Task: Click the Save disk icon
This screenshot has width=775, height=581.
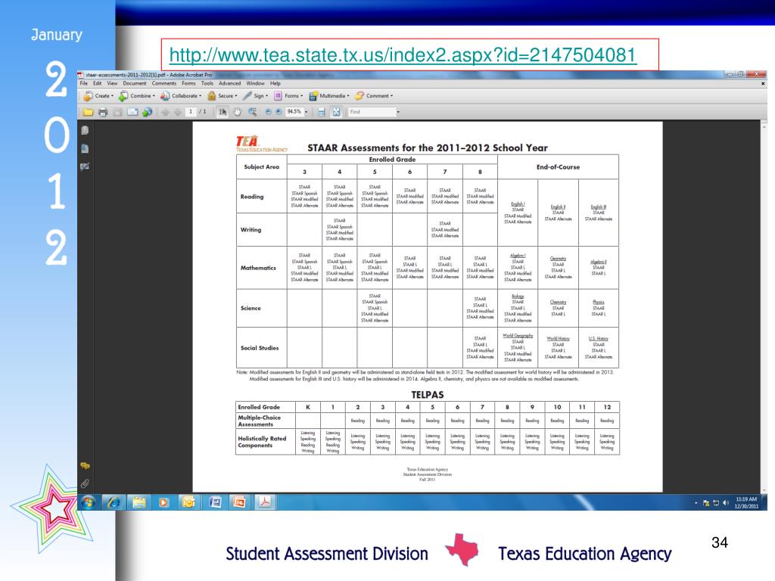Action: 117,112
